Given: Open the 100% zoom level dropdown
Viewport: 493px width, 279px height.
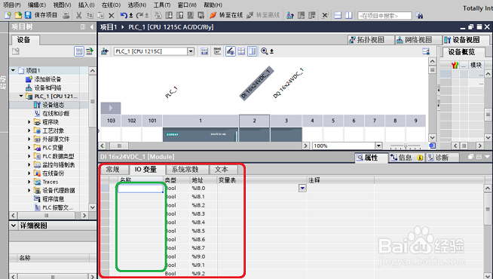Looking at the screenshot, I should pyautogui.click(x=379, y=146).
